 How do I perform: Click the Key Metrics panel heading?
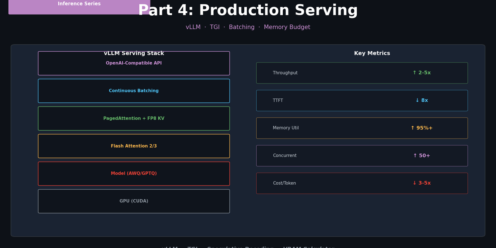(x=372, y=53)
